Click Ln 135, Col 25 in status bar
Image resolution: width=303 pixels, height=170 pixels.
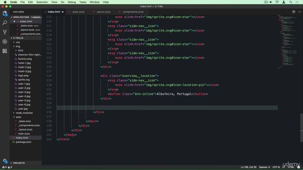click(249, 167)
